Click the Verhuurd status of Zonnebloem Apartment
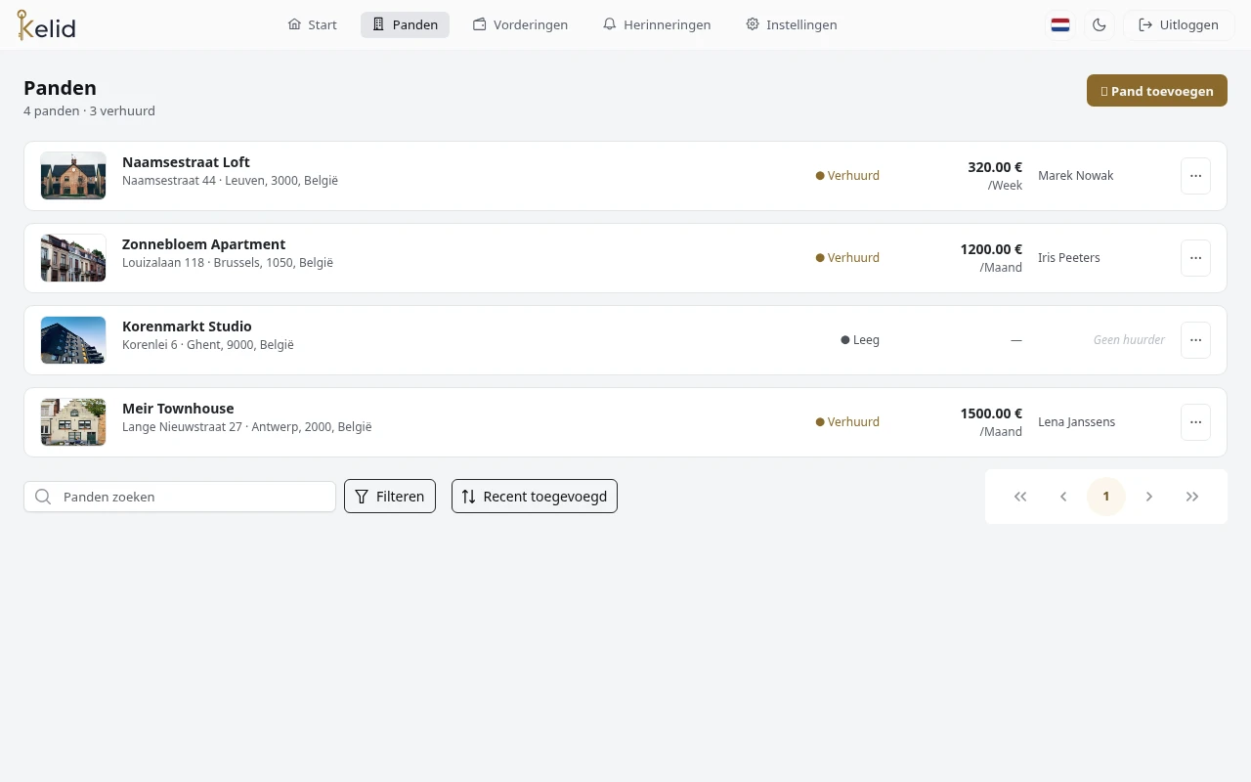Screen dimensions: 1251x782 coord(847,258)
